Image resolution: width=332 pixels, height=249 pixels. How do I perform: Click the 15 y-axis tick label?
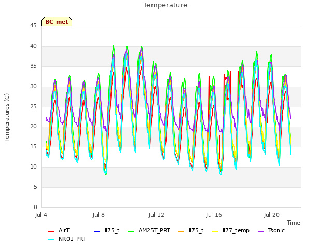(33, 146)
